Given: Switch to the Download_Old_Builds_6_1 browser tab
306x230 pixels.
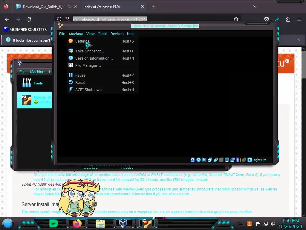Looking at the screenshot, I should click(47, 7).
